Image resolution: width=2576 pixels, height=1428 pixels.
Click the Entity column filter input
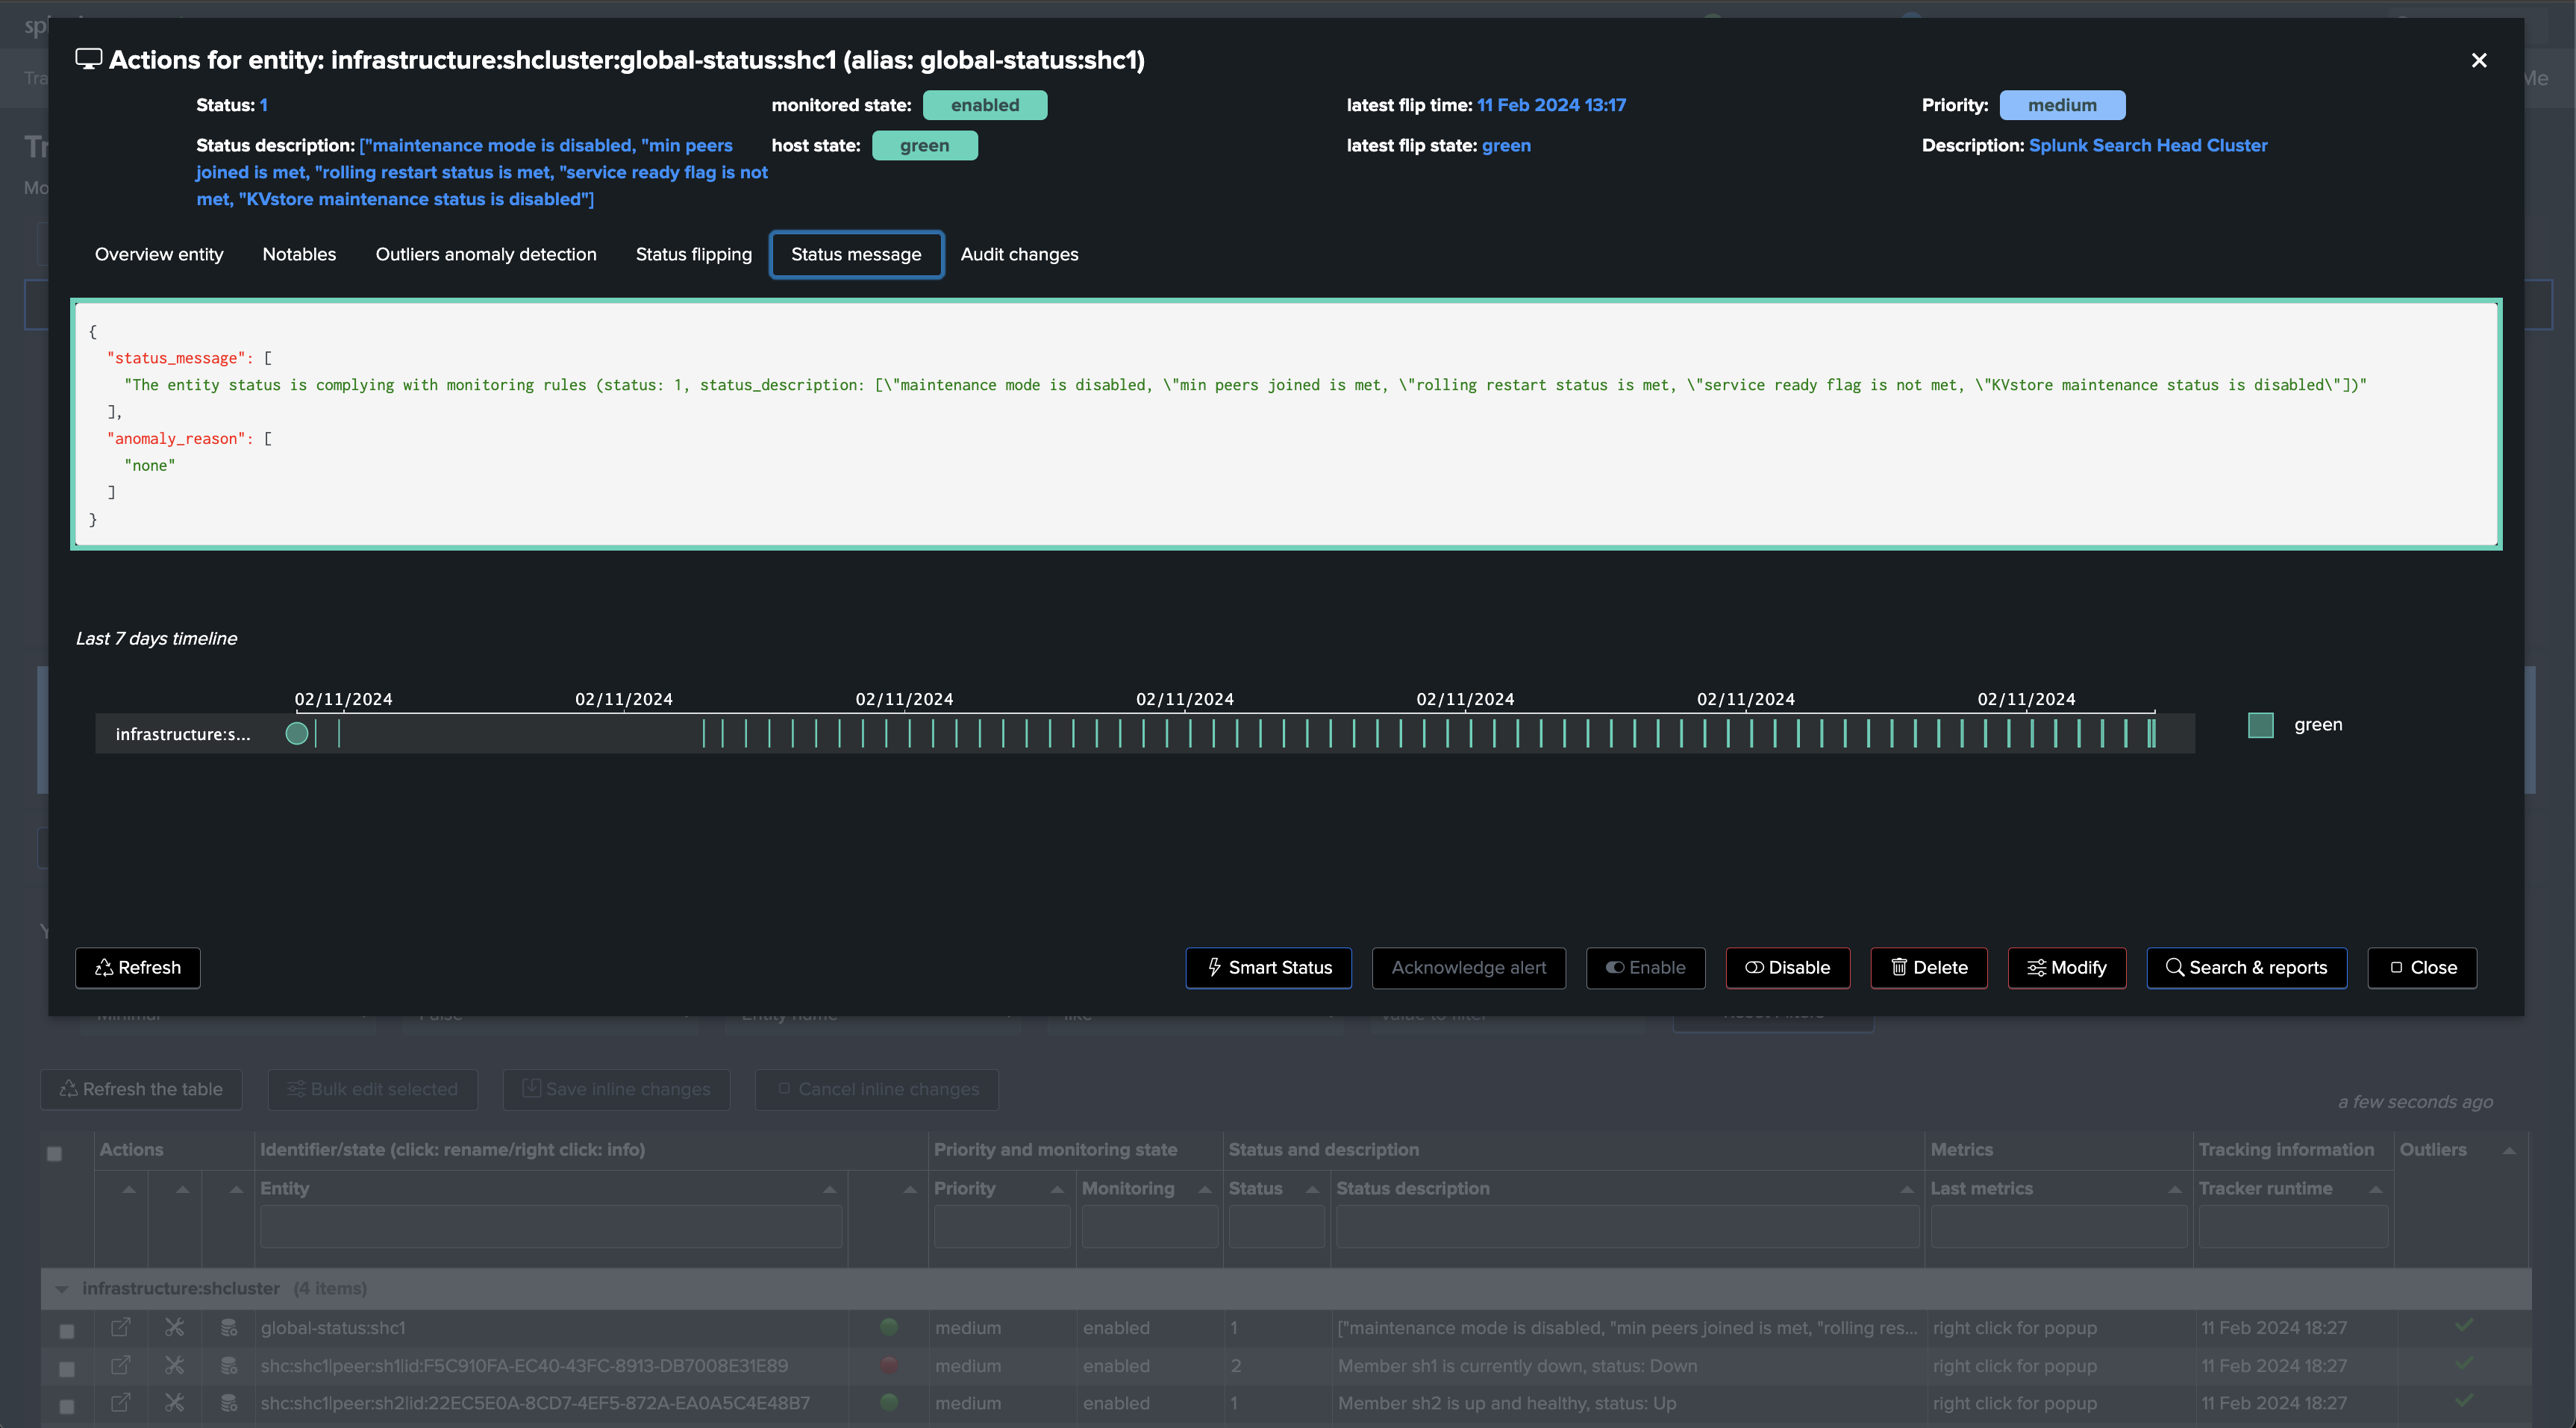pyautogui.click(x=551, y=1226)
